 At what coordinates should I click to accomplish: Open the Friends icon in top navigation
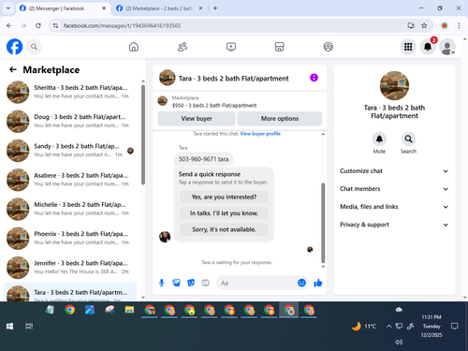pos(183,47)
